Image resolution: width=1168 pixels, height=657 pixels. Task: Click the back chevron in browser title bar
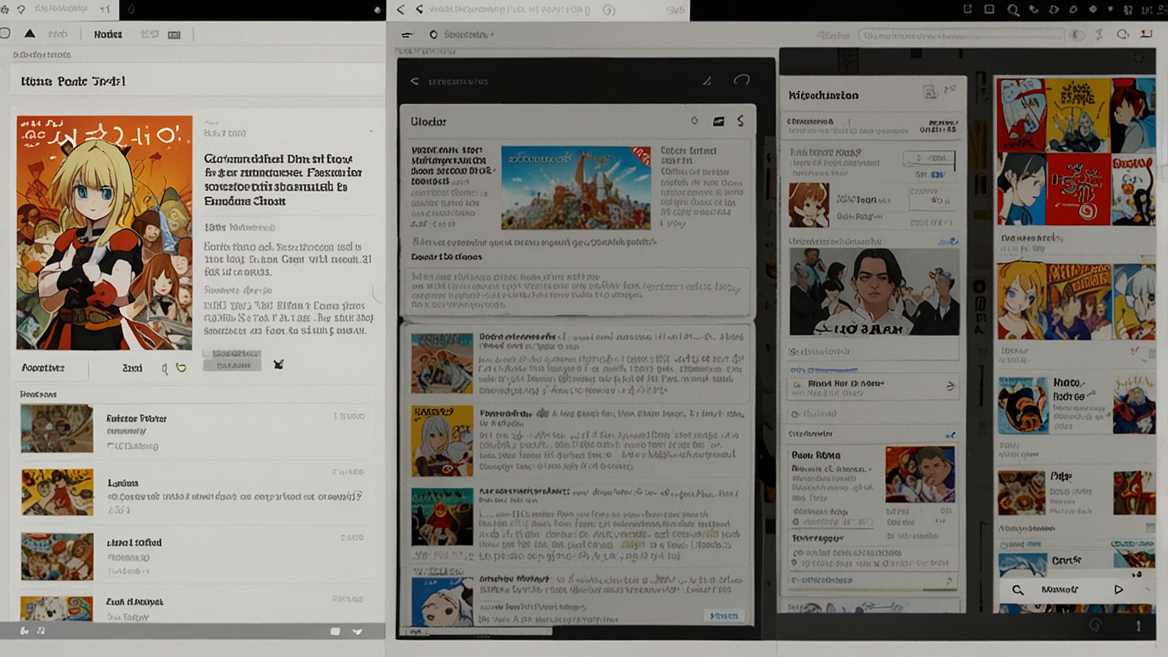(401, 10)
